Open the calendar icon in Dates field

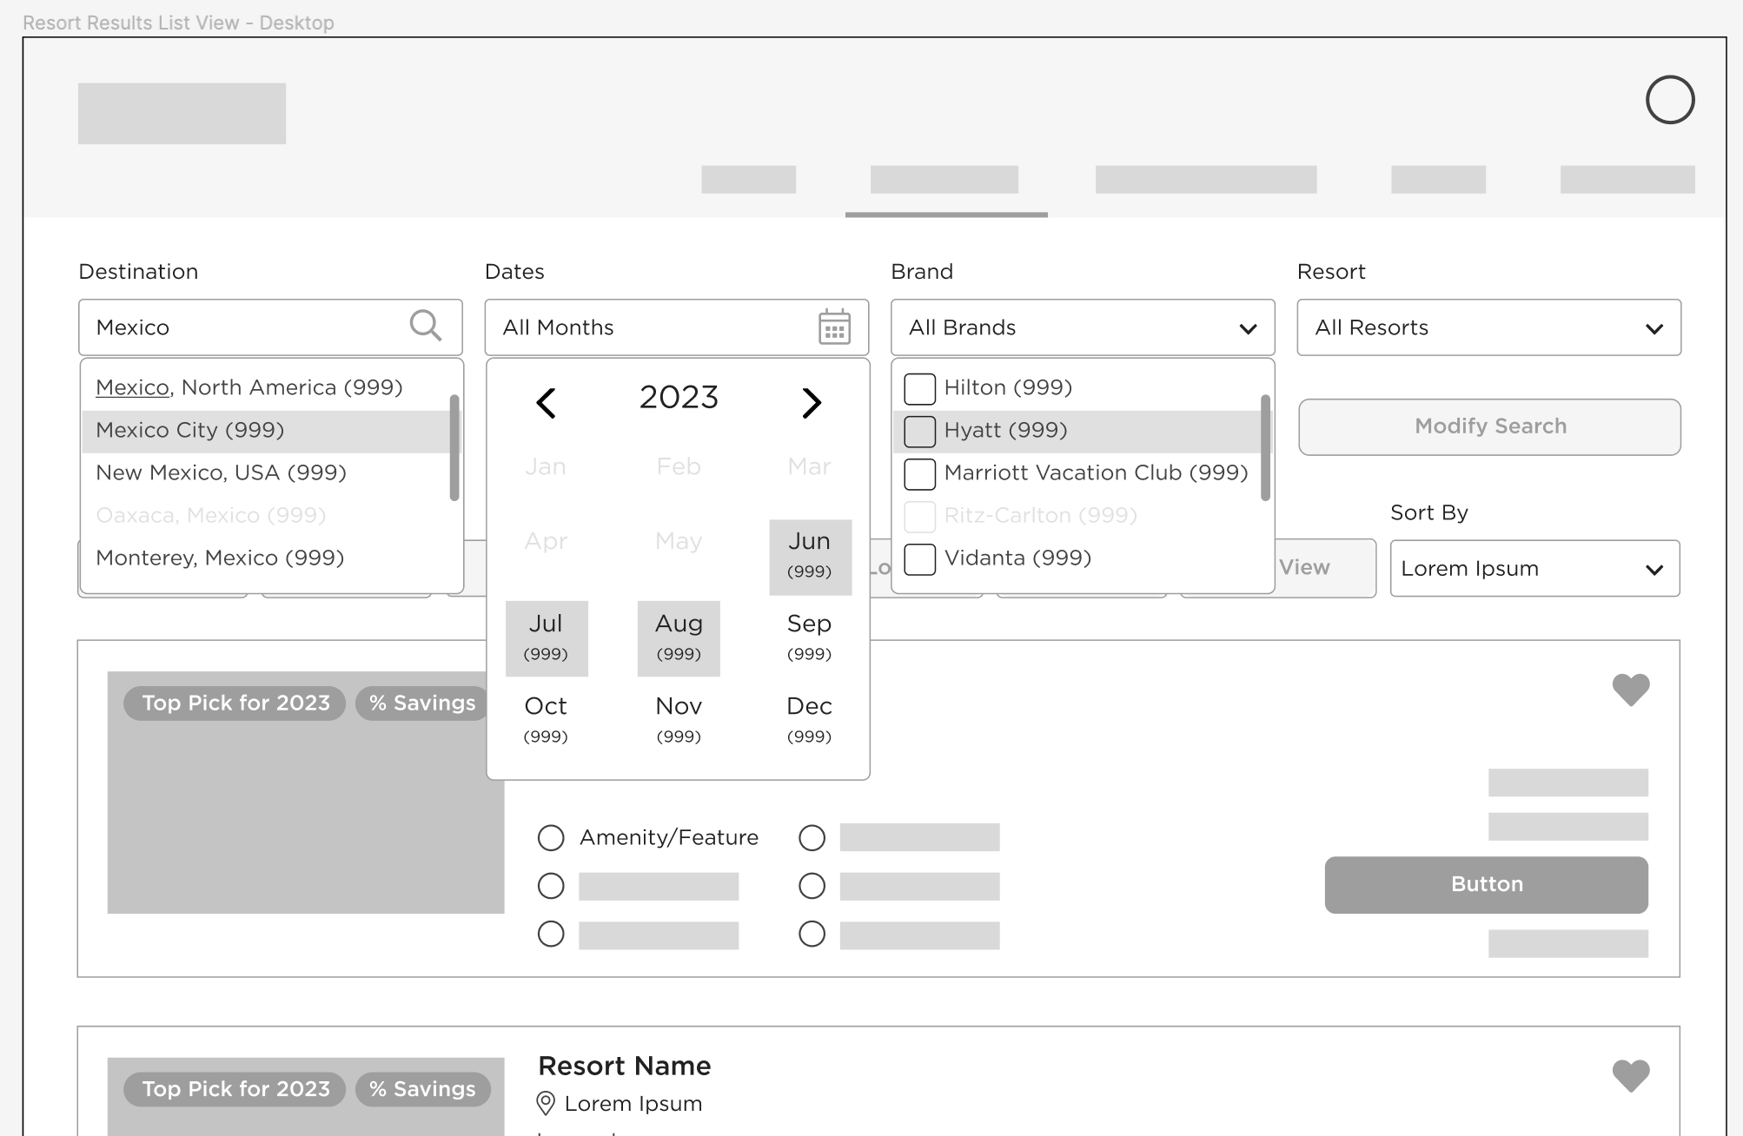click(834, 327)
